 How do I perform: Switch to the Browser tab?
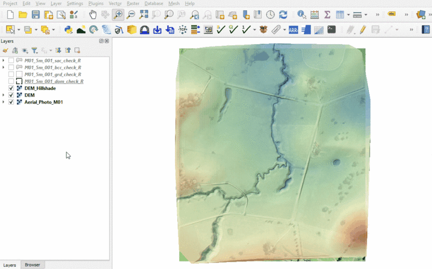[x=32, y=265]
